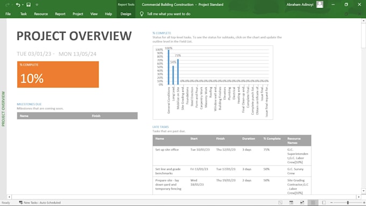Click the Resource Names column header
Image resolution: width=366 pixels, height=206 pixels.
[294, 141]
